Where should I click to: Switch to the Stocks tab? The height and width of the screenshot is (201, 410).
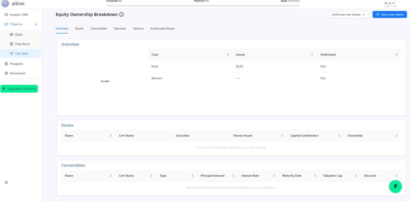[x=79, y=29]
